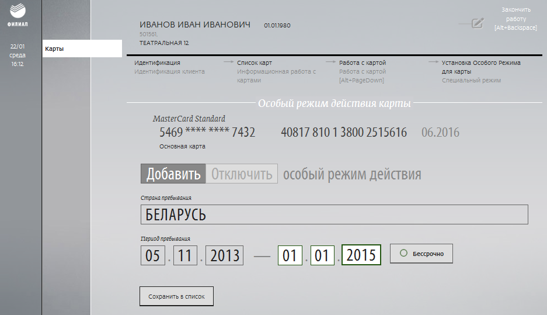
Task: Click the birth date 01.01.1980
Action: click(x=277, y=26)
